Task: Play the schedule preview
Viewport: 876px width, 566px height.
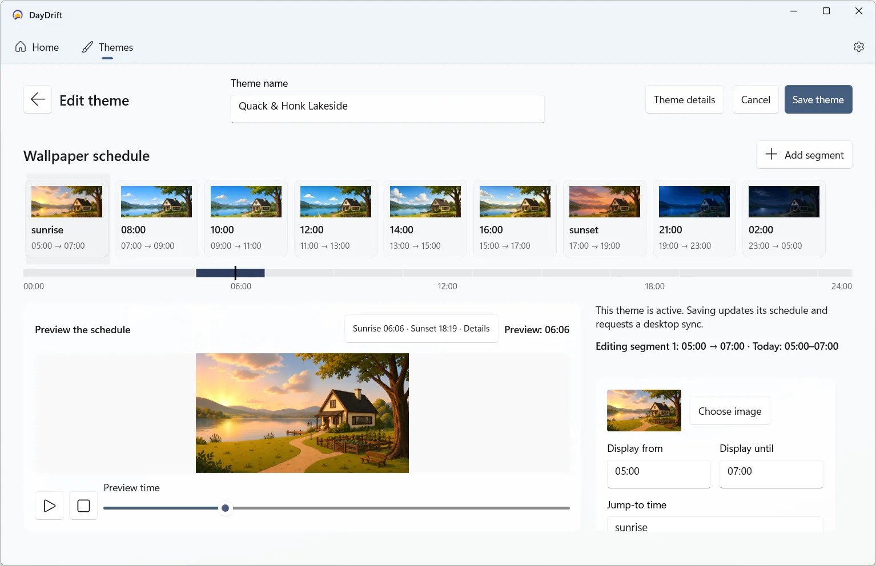Action: tap(49, 506)
